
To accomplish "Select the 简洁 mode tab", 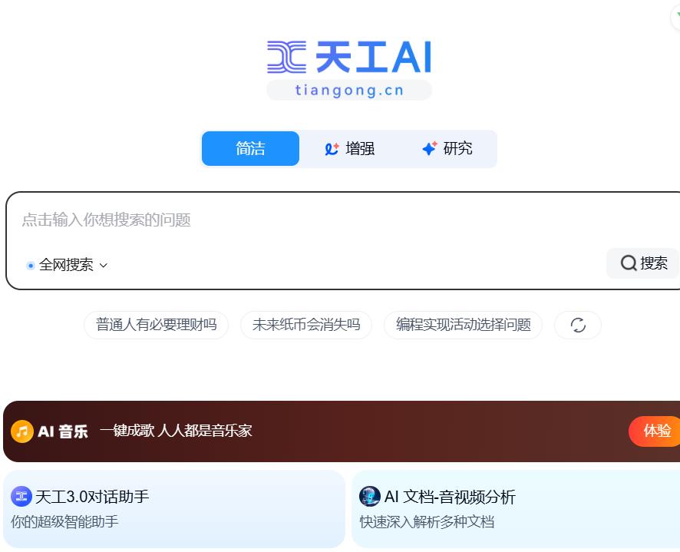I will [x=250, y=149].
